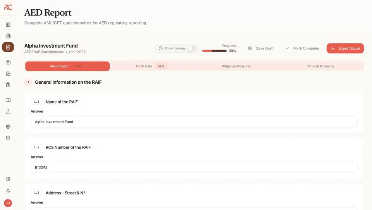Click Save Draft button
372x210 pixels.
click(261, 48)
